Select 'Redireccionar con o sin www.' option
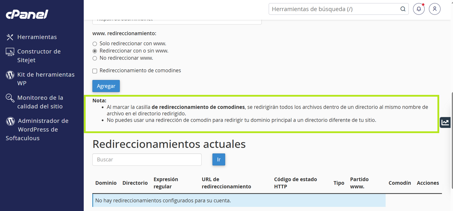The width and height of the screenshot is (453, 211). click(x=94, y=51)
